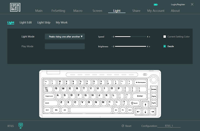Viewport: 200px width, 131px height.
Task: Enable the Current Setting Color checkbox
Action: tap(165, 37)
